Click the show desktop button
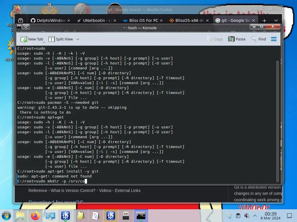 (x=289, y=216)
